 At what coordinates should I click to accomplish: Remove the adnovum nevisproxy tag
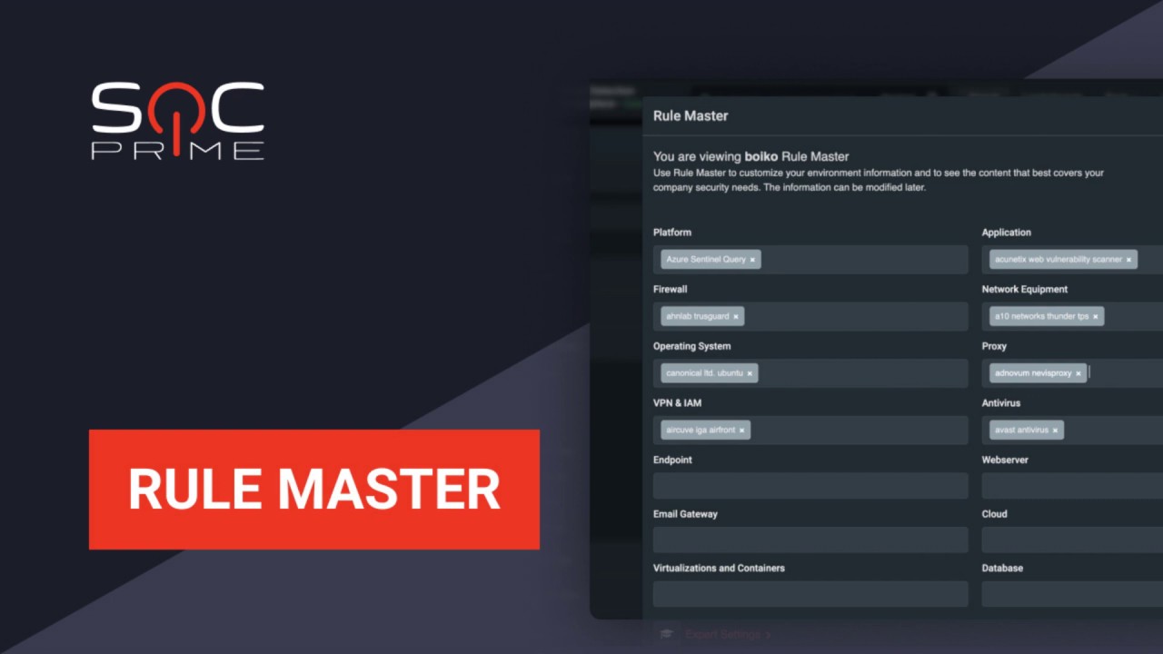coord(1079,373)
